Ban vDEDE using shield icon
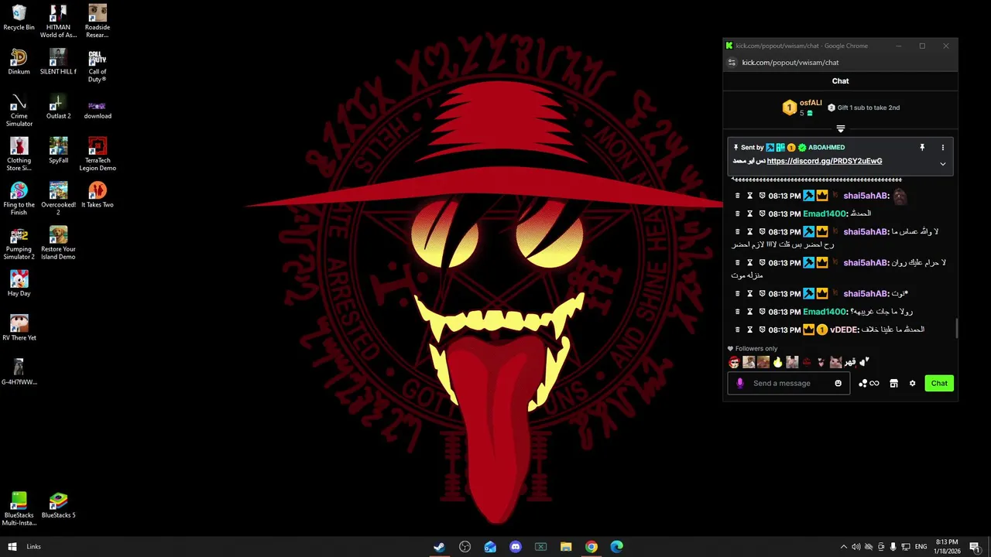This screenshot has height=557, width=991. (762, 330)
